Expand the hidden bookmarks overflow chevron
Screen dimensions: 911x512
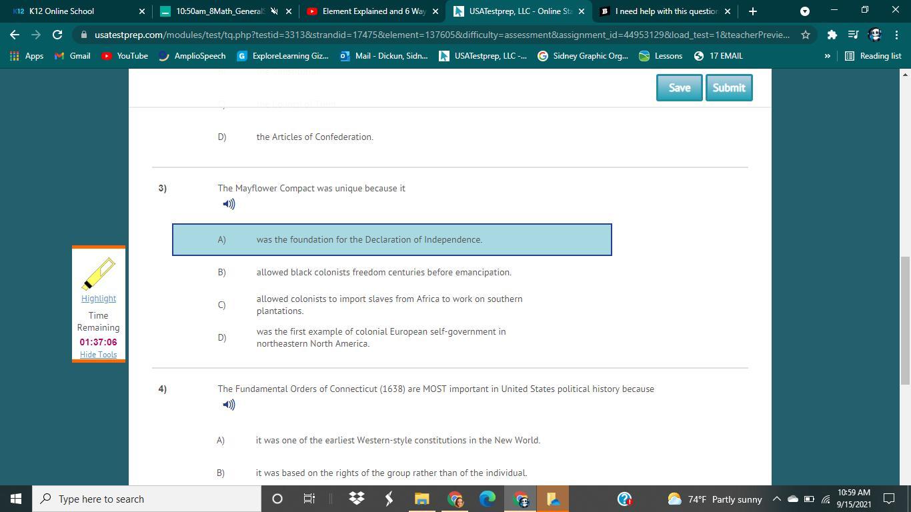point(827,56)
